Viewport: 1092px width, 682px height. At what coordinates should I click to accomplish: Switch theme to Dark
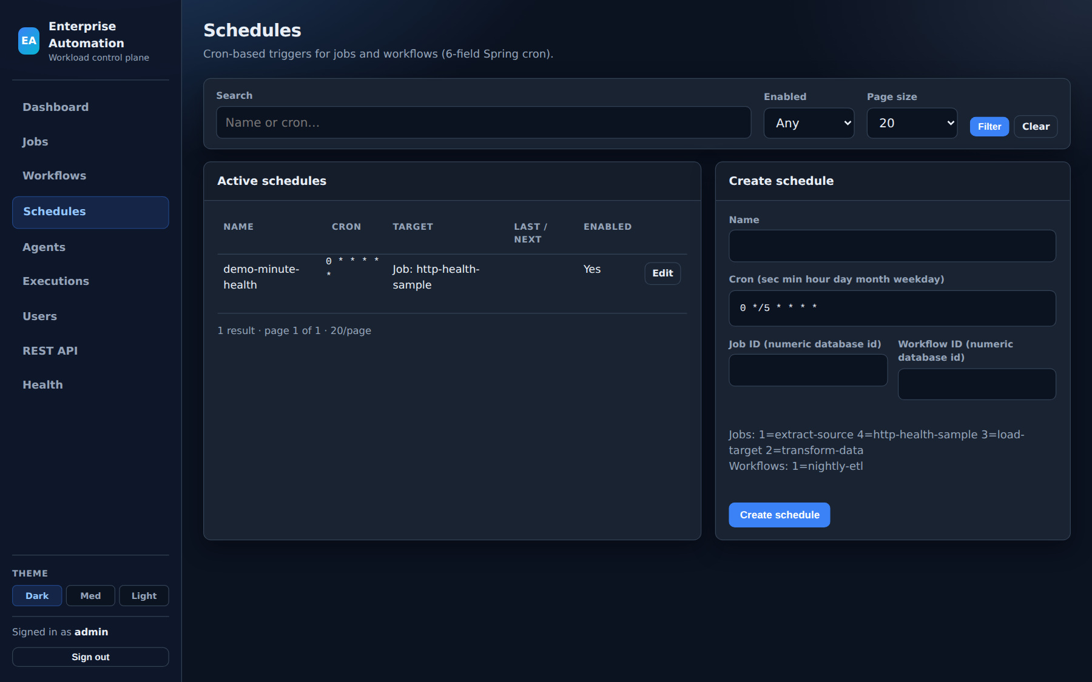37,596
